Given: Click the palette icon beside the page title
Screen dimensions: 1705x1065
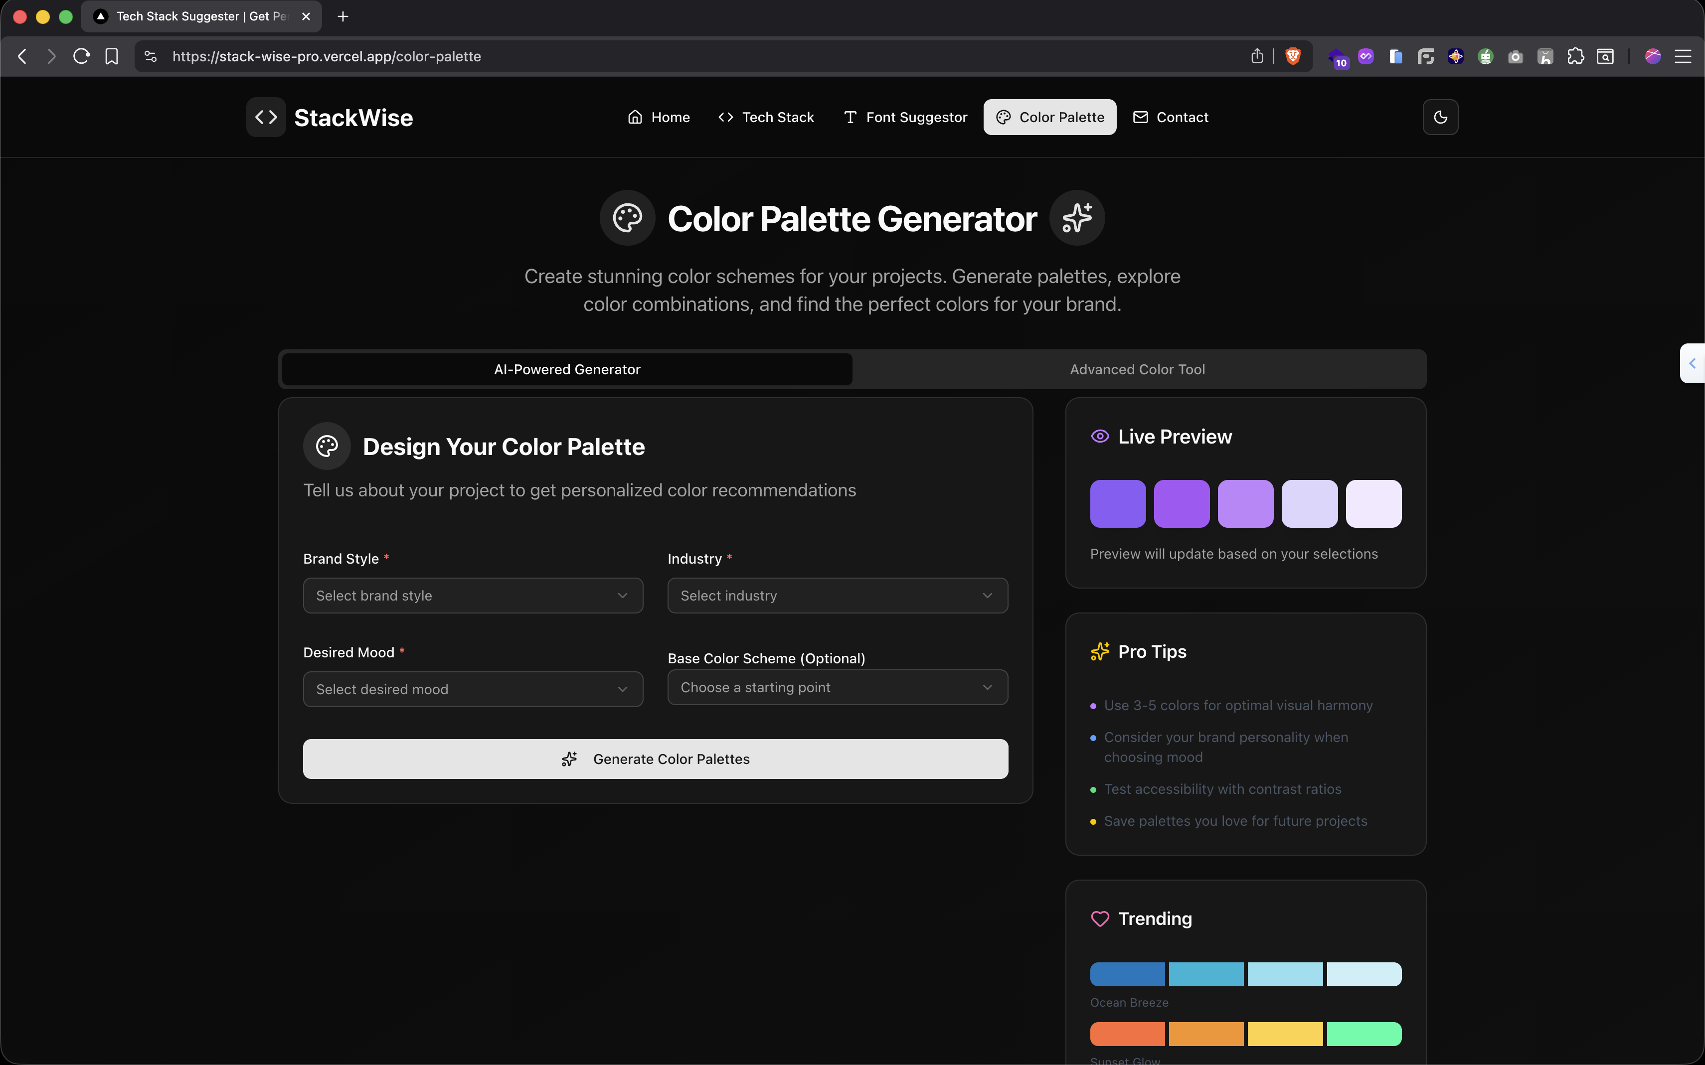Looking at the screenshot, I should (x=627, y=218).
